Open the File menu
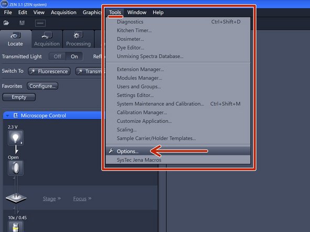Image resolution: width=310 pixels, height=232 pixels. [x=8, y=13]
